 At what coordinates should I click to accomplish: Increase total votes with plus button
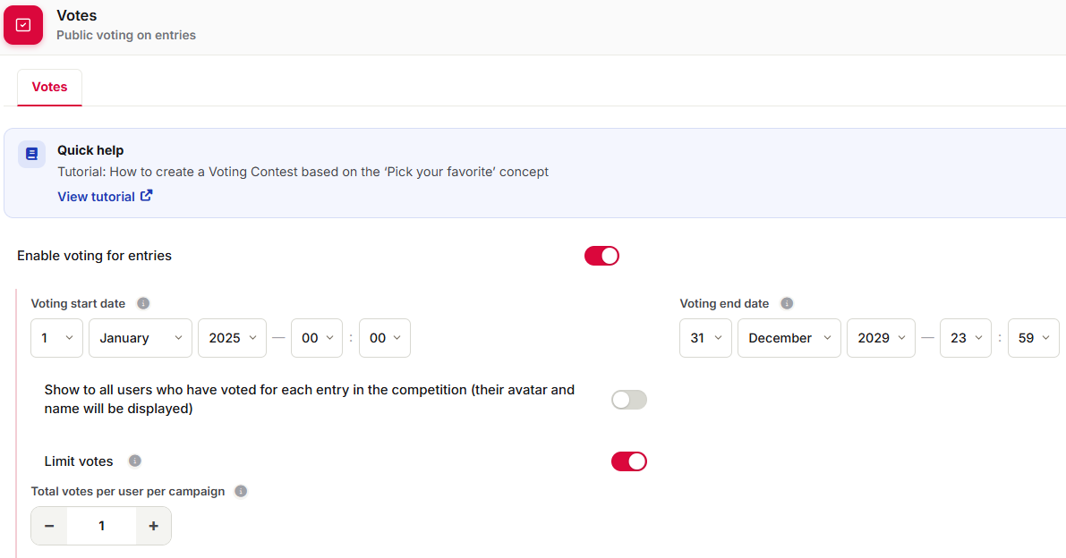click(x=154, y=526)
